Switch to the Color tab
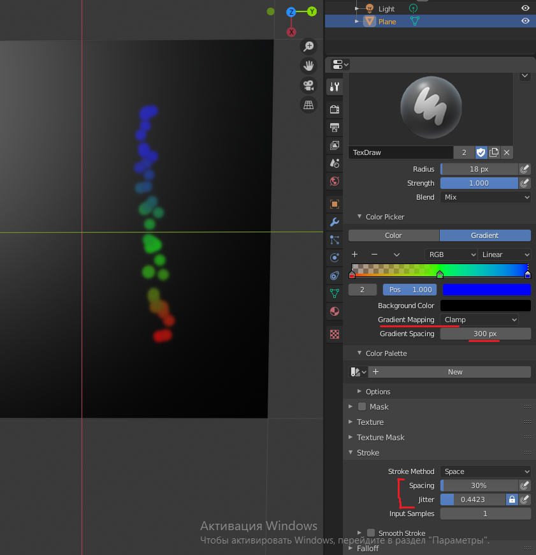The width and height of the screenshot is (536, 555). [394, 235]
